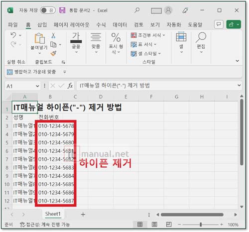Viewport: 249px width, 232px height.
Task: Click the Undo arrow icon
Action: coord(13,35)
